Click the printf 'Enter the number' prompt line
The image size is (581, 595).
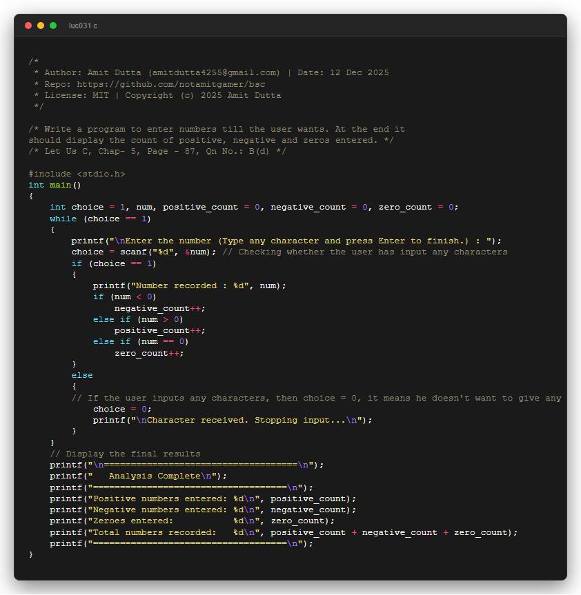(286, 241)
